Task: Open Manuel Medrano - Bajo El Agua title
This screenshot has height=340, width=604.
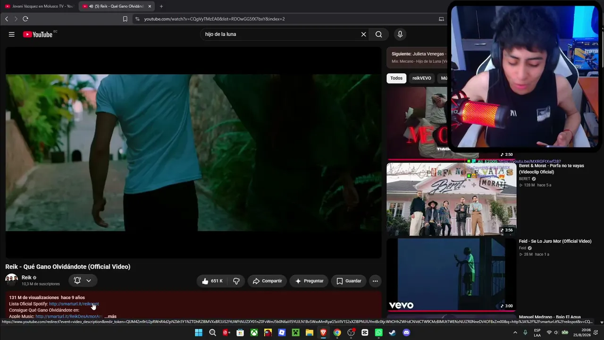Action: pyautogui.click(x=550, y=317)
